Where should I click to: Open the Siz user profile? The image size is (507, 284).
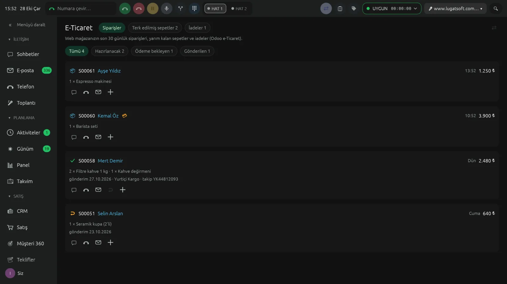coord(15,273)
